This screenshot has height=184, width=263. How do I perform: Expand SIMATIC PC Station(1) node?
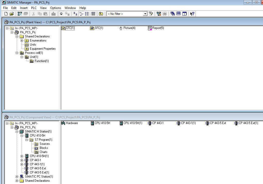[17, 177]
